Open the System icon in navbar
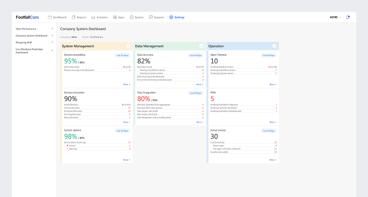Image resolution: width=368 pixels, height=197 pixels. [x=132, y=17]
